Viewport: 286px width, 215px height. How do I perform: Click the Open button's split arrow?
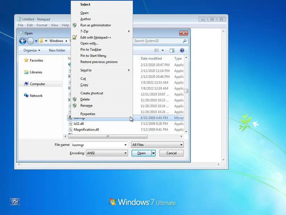[154, 153]
